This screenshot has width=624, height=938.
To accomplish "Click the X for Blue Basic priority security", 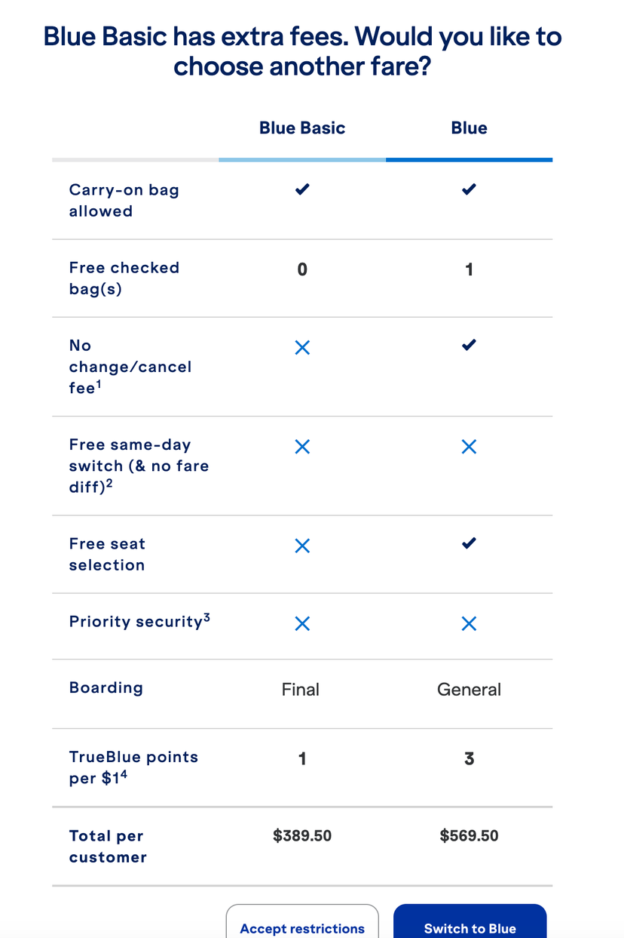I will click(x=301, y=623).
